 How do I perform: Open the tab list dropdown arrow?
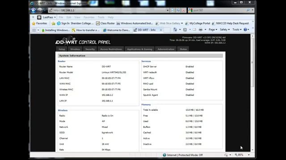coord(38,30)
